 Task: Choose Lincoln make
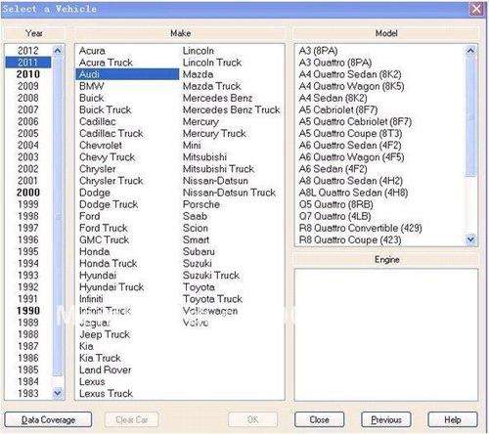(x=199, y=51)
